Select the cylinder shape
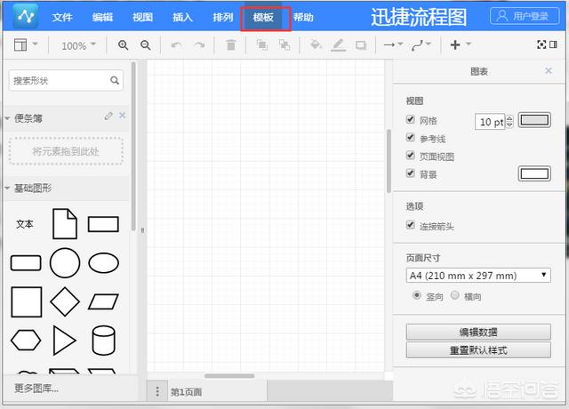The width and height of the screenshot is (569, 409). (x=103, y=340)
